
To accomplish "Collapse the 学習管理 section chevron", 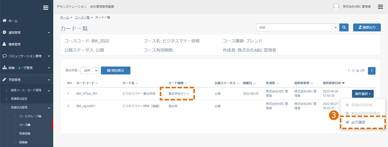I will (x=49, y=80).
